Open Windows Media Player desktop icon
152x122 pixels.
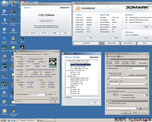(x=13, y=40)
